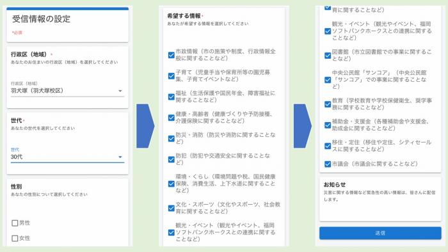Uncheck the 防災・消防 checkbox
This screenshot has width=448, height=252.
(171, 138)
